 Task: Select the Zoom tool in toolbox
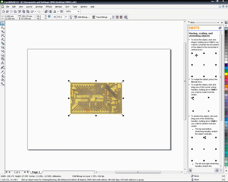pos(2,35)
